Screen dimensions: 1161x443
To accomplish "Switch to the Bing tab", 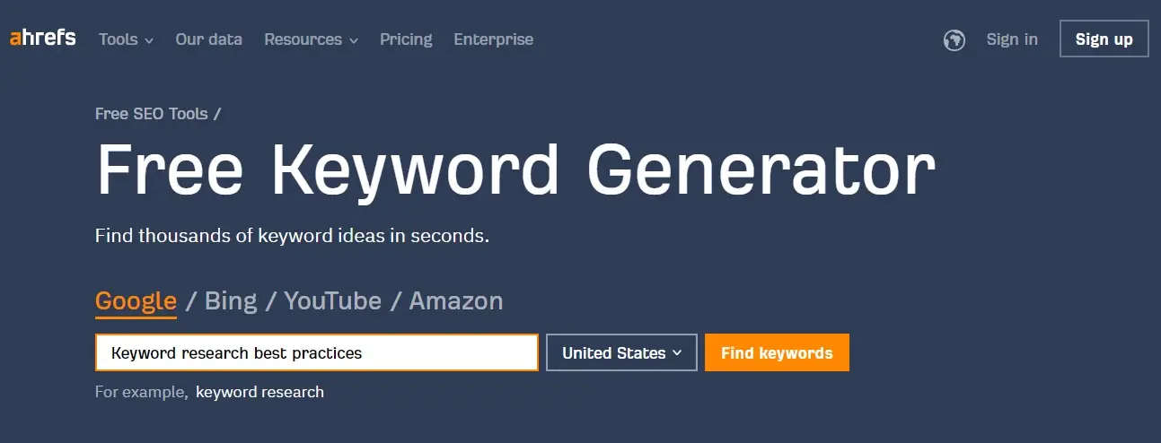I will pos(231,300).
